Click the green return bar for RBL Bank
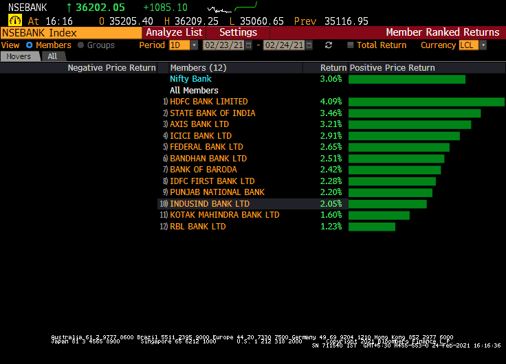This screenshot has width=506, height=364. [372, 227]
